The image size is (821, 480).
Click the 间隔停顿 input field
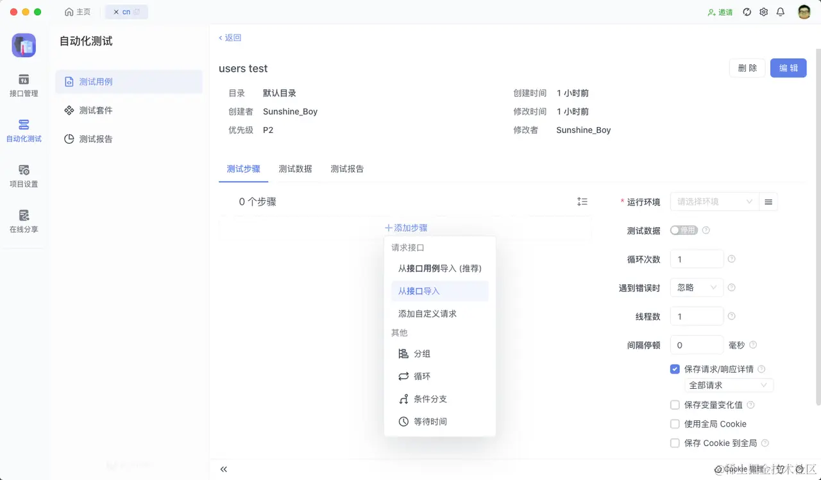[697, 345]
